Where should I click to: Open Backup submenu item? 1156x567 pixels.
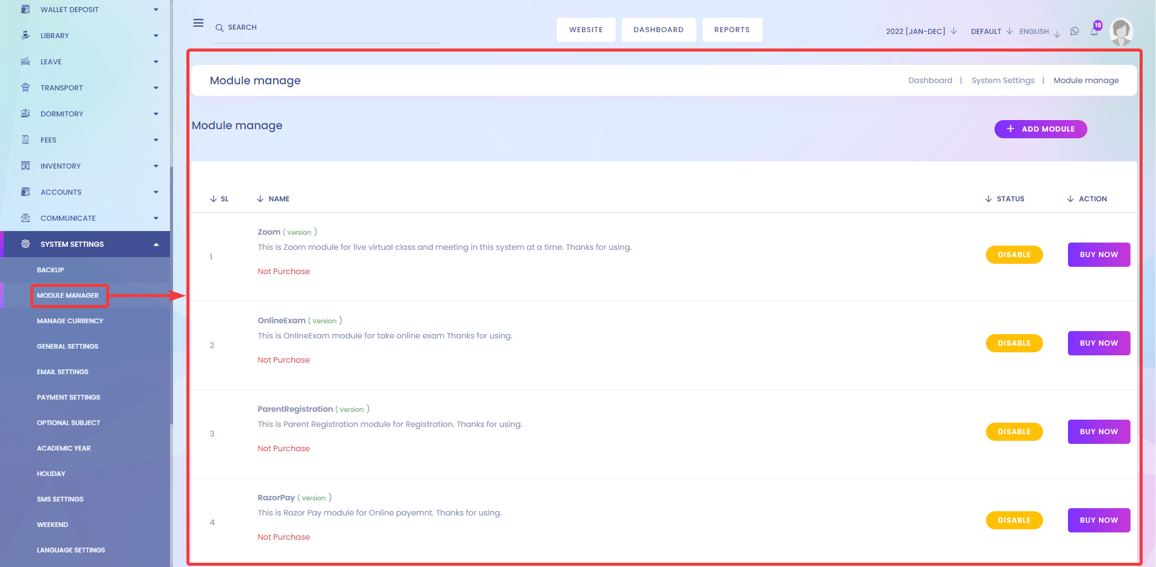pos(50,270)
